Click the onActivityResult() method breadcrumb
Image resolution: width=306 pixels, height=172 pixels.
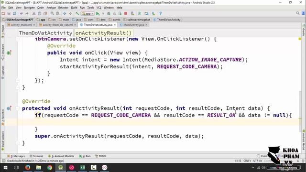[103, 33]
